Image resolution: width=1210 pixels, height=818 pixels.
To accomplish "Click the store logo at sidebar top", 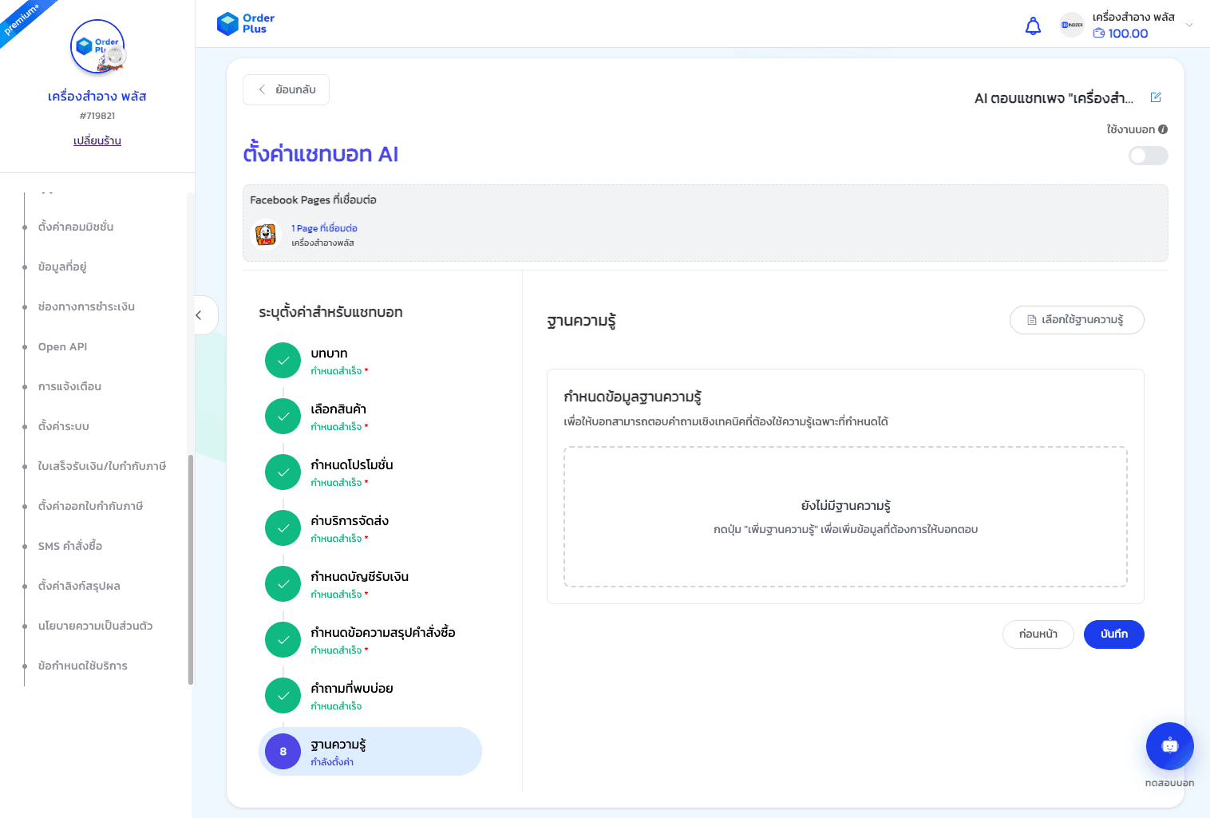I will 97,47.
